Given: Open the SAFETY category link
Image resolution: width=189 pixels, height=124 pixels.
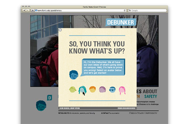Looking at the screenshot, I should [x=151, y=97].
